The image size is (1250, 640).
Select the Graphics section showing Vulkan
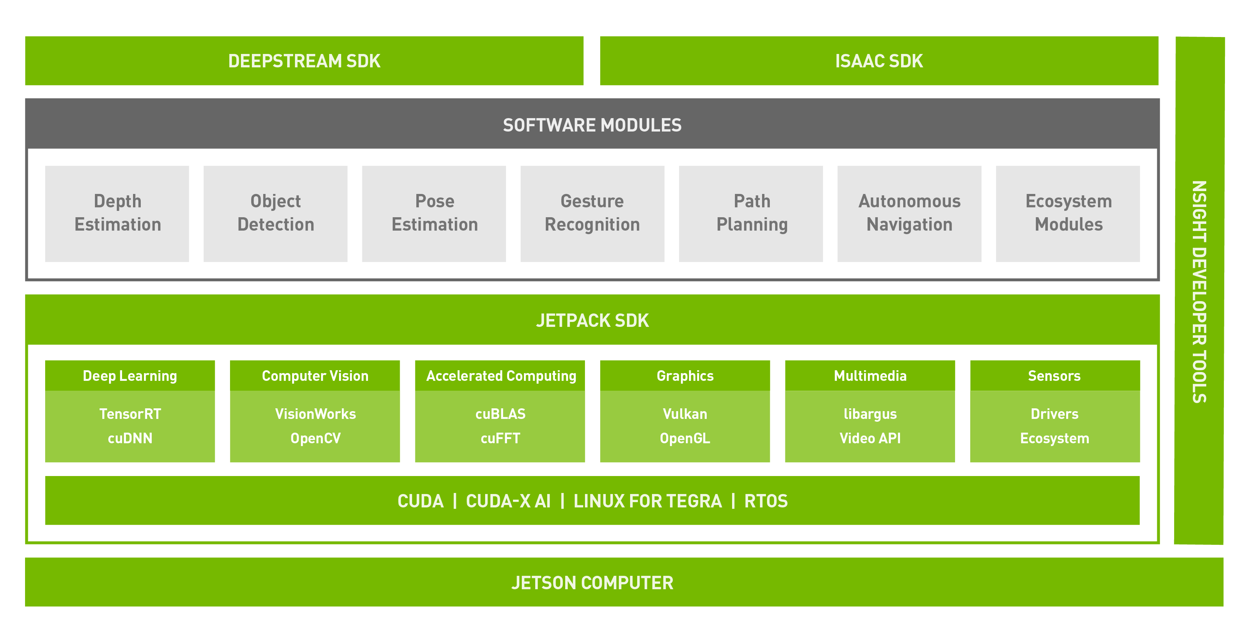click(685, 376)
